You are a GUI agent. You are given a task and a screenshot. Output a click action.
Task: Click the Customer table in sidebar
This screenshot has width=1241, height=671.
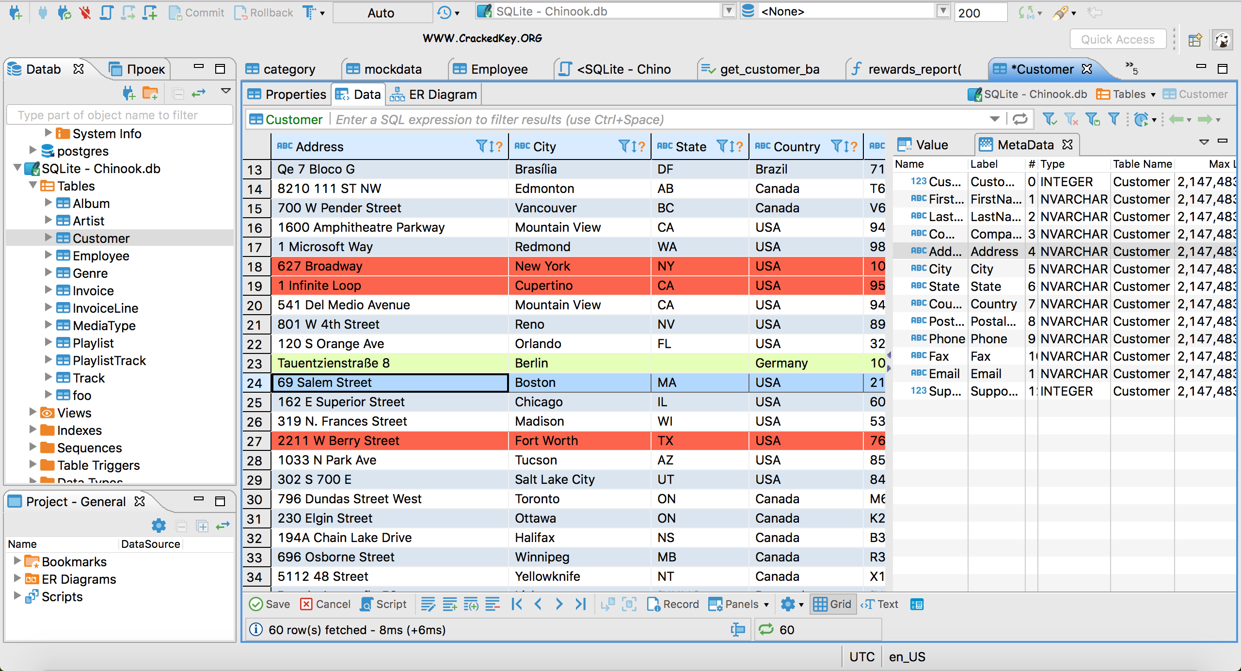click(101, 238)
